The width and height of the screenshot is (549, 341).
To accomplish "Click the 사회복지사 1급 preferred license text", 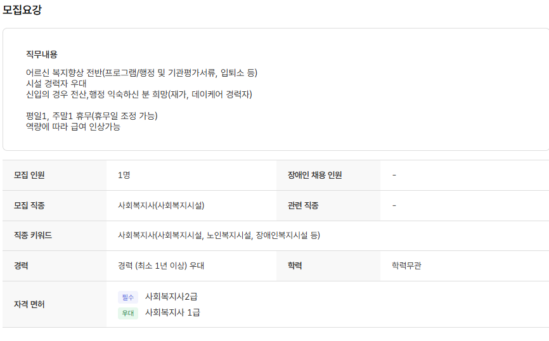I will [172, 312].
